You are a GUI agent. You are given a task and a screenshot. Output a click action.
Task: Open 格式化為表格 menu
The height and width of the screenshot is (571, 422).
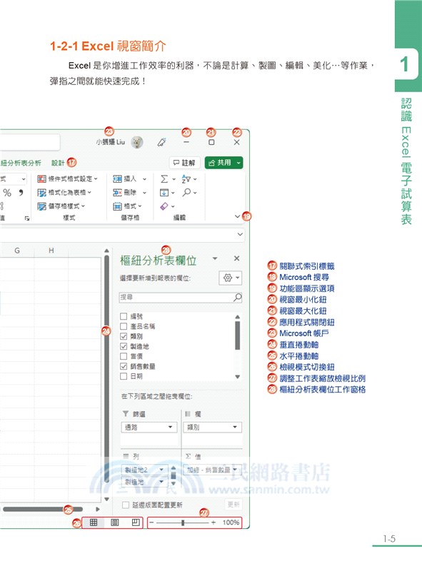tap(64, 192)
